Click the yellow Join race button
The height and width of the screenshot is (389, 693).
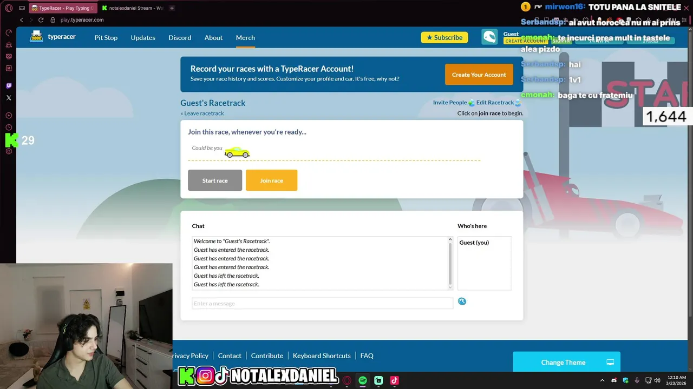271,180
